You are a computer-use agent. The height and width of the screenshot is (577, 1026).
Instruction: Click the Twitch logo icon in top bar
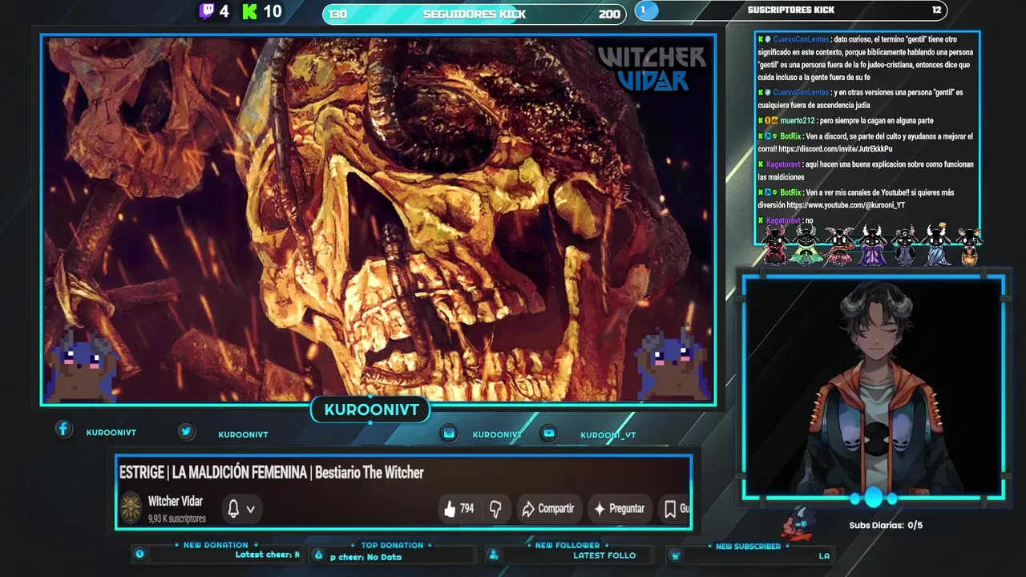point(207,11)
